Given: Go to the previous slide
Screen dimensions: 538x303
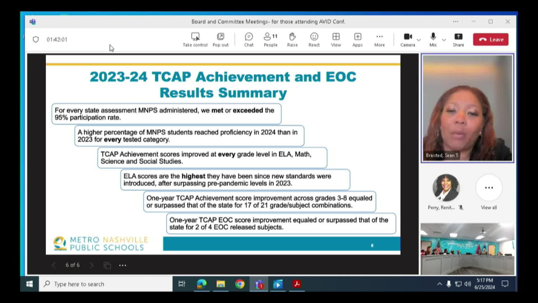Looking at the screenshot, I should tap(54, 265).
